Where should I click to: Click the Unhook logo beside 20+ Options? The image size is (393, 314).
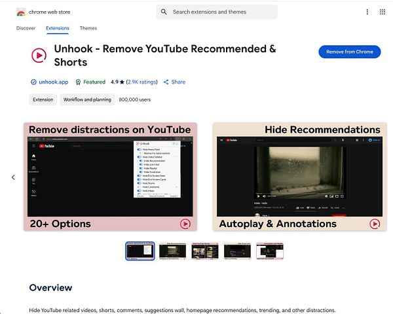(185, 224)
